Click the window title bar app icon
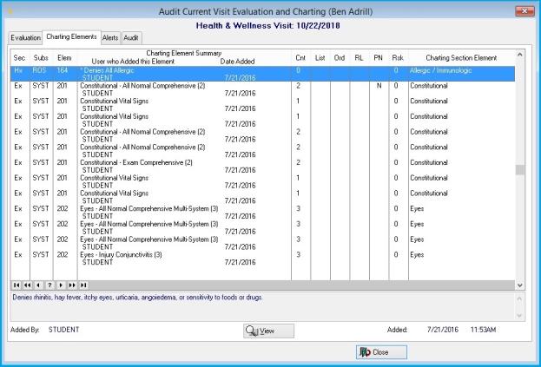The image size is (541, 367). pyautogui.click(x=10, y=11)
